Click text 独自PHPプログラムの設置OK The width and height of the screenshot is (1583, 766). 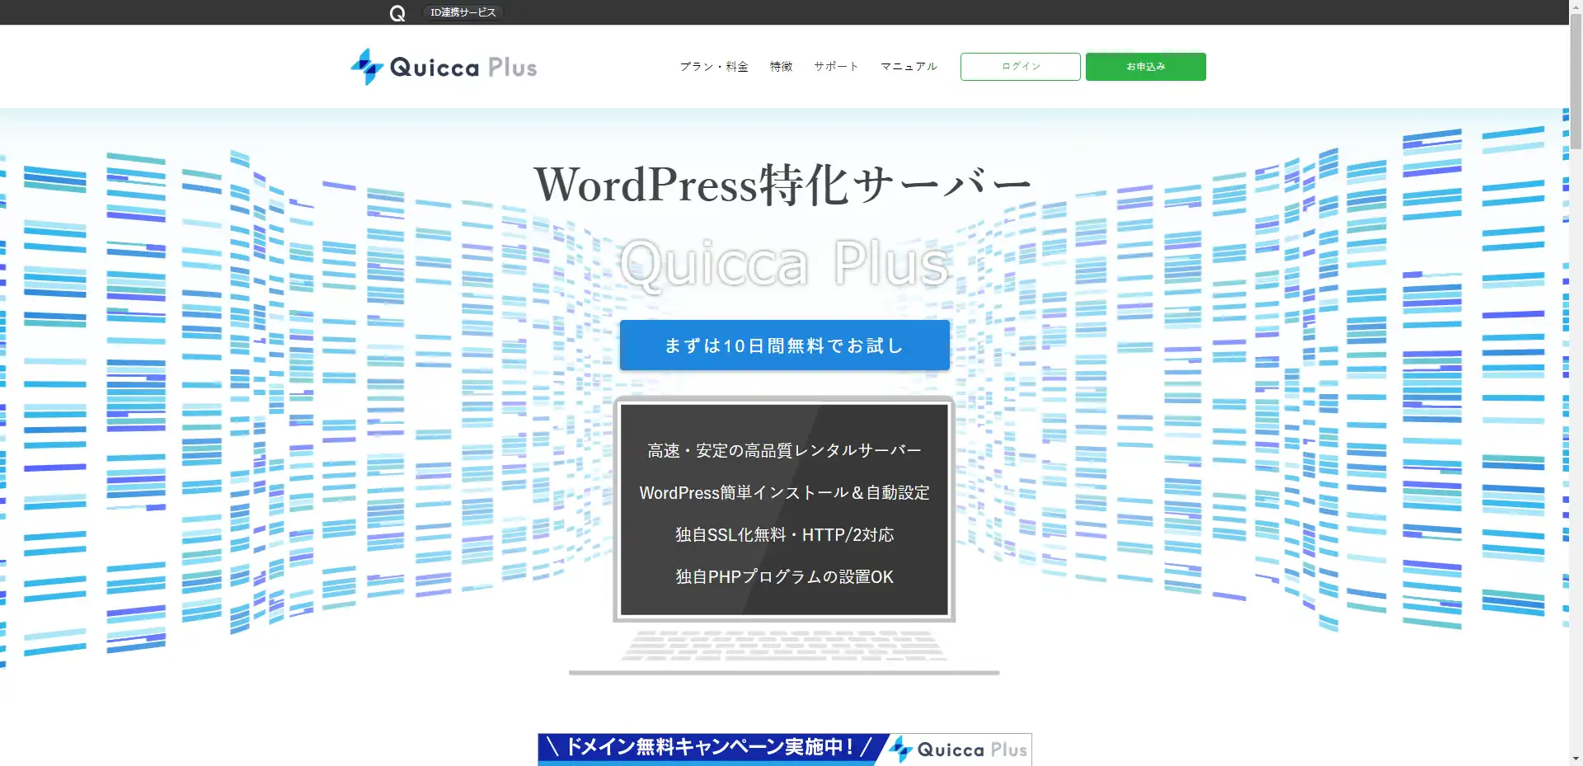784,576
